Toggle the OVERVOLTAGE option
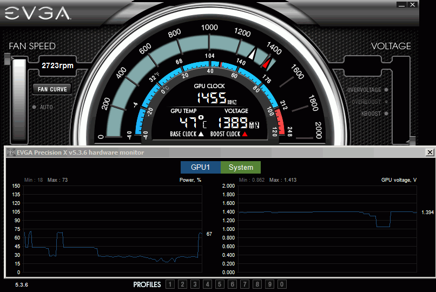This screenshot has width=436, height=292. click(368, 90)
